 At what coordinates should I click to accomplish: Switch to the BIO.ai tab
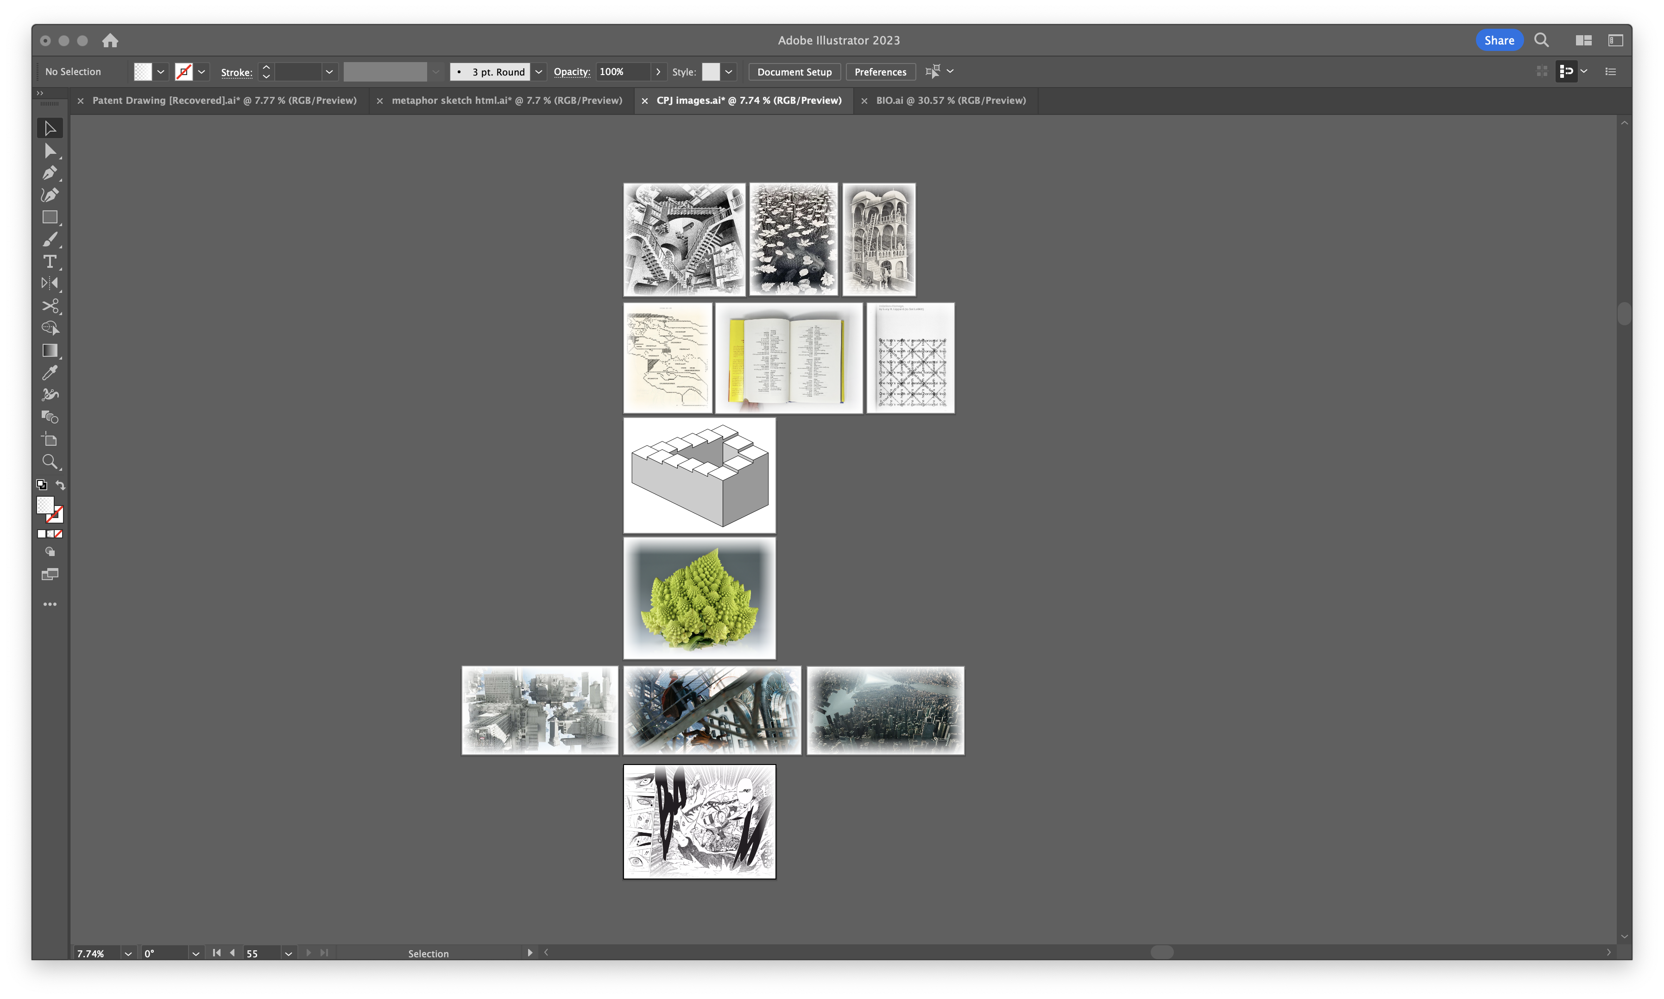point(950,100)
